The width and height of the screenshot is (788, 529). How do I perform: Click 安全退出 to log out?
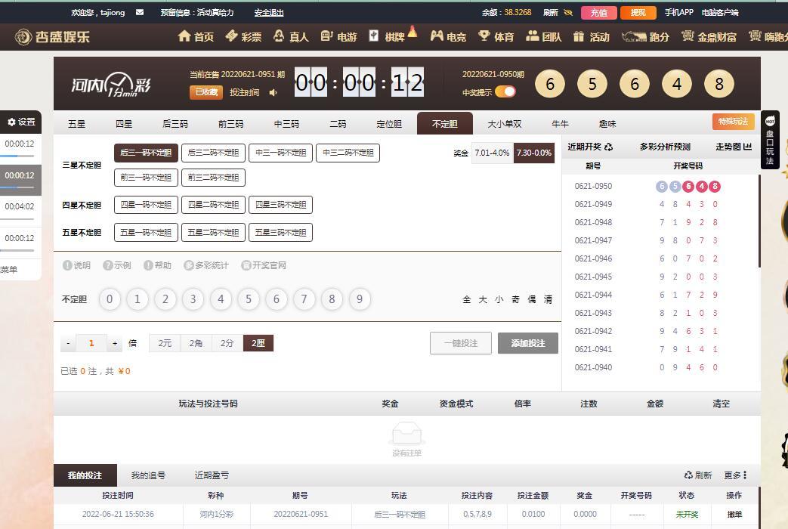[x=269, y=13]
